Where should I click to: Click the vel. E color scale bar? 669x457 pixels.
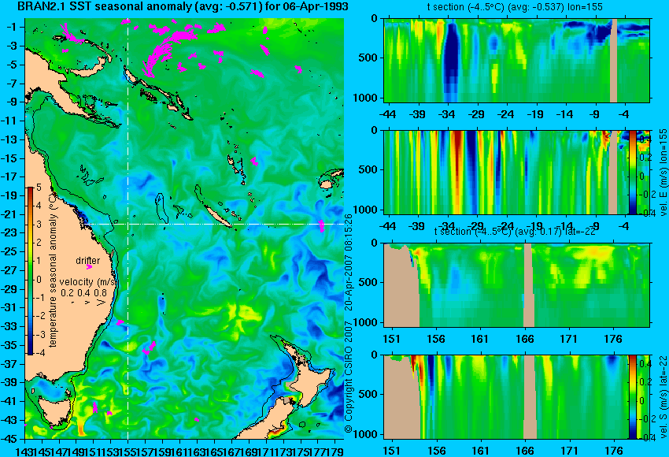(x=632, y=172)
